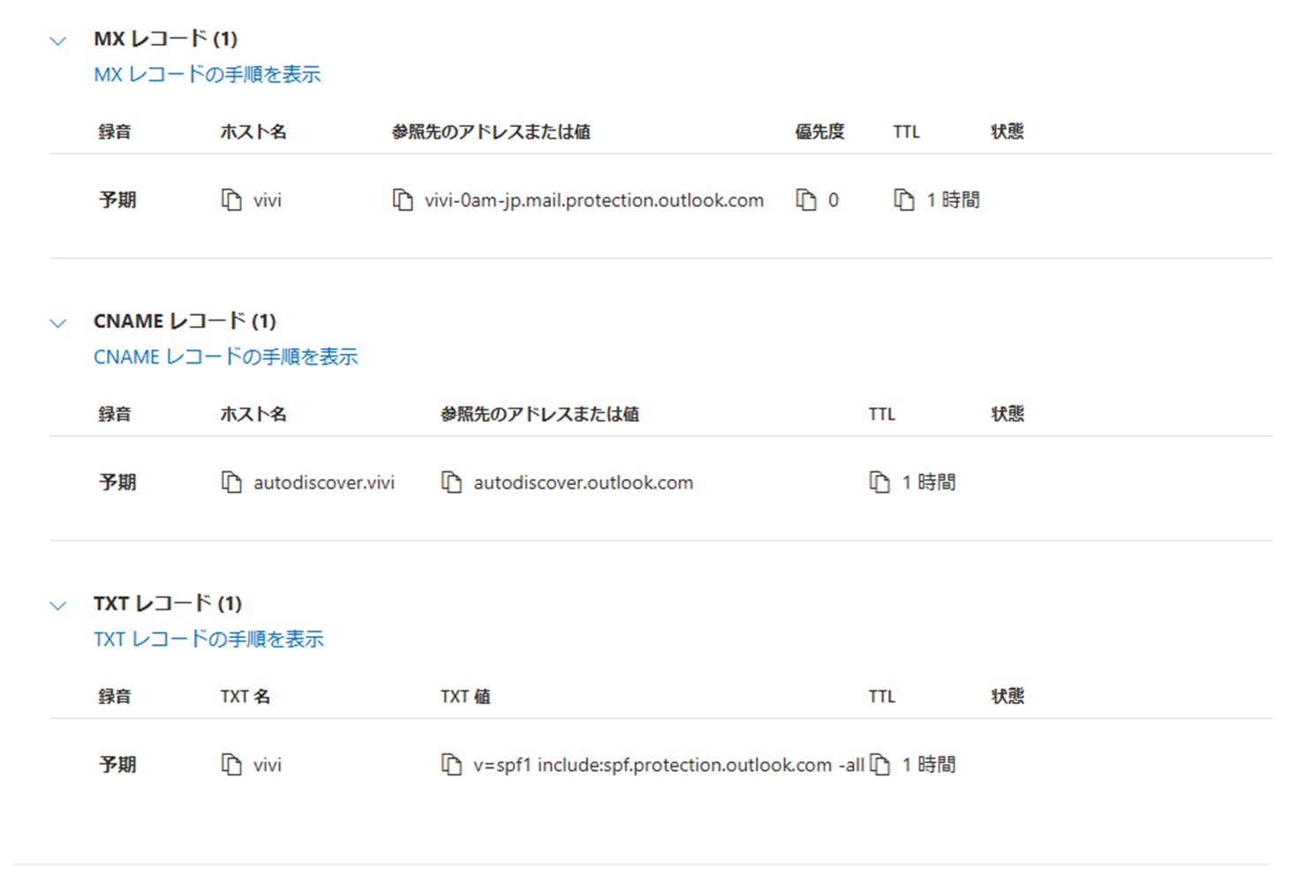
Task: Collapse the MX レコード section
Action: 58,41
